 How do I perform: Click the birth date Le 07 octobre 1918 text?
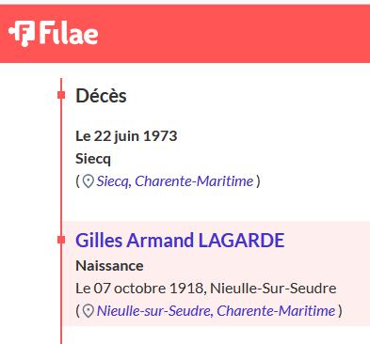click(x=139, y=289)
